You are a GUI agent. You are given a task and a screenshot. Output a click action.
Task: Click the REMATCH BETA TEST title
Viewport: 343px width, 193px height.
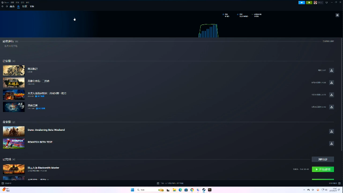(x=40, y=142)
